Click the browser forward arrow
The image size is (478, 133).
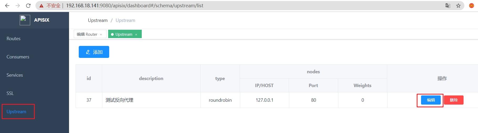18,5
